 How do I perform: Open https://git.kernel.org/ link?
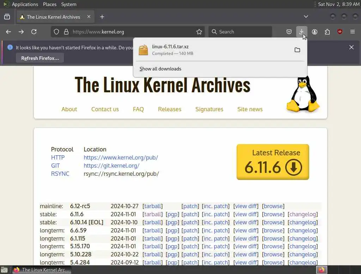coord(112,166)
